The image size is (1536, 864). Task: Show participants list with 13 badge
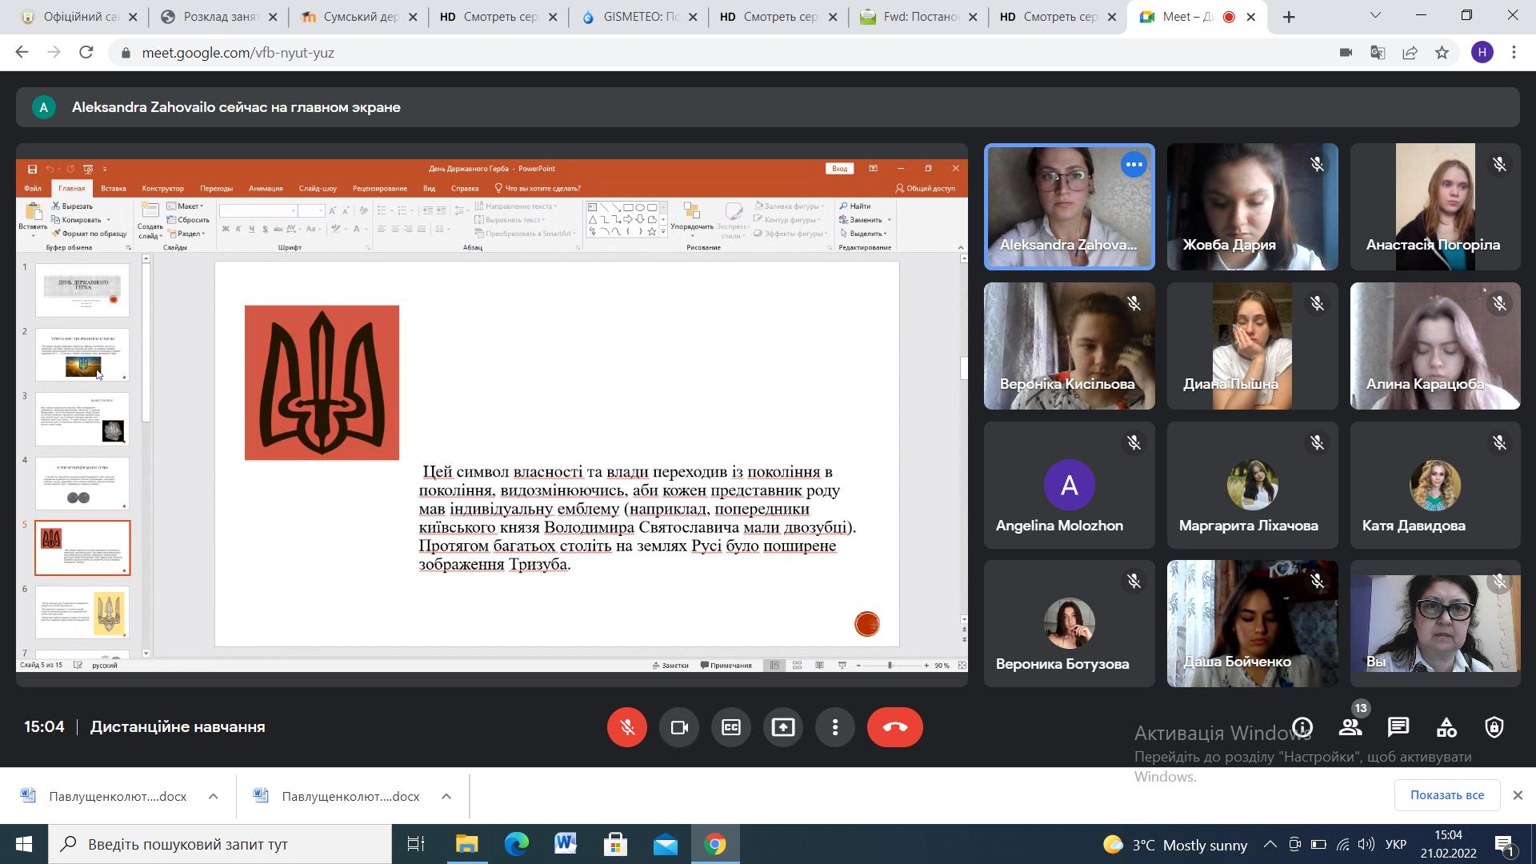click(1350, 727)
